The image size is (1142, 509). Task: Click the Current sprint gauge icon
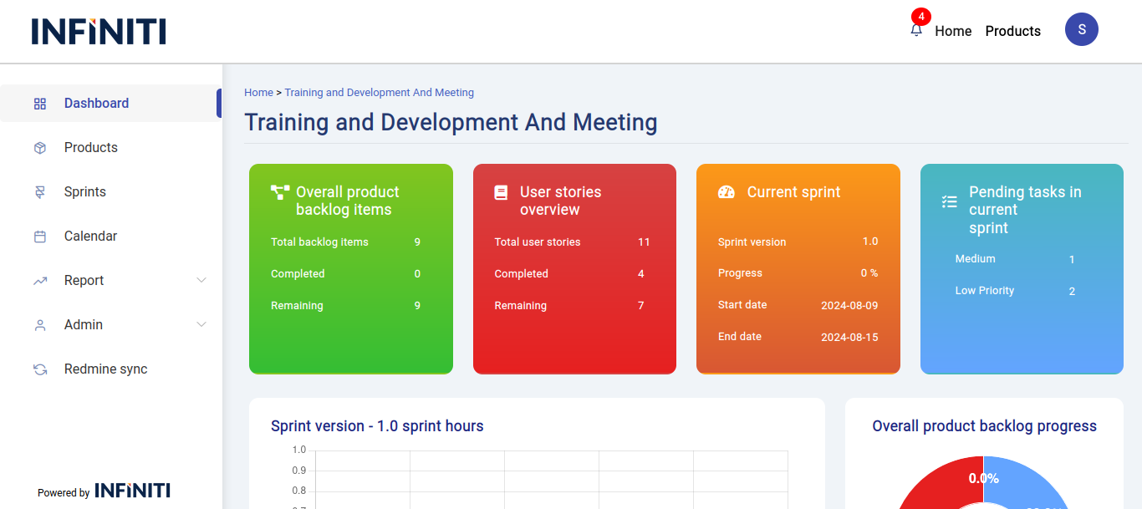coord(726,192)
